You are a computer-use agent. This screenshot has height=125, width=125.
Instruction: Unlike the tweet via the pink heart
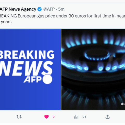click(47, 117)
